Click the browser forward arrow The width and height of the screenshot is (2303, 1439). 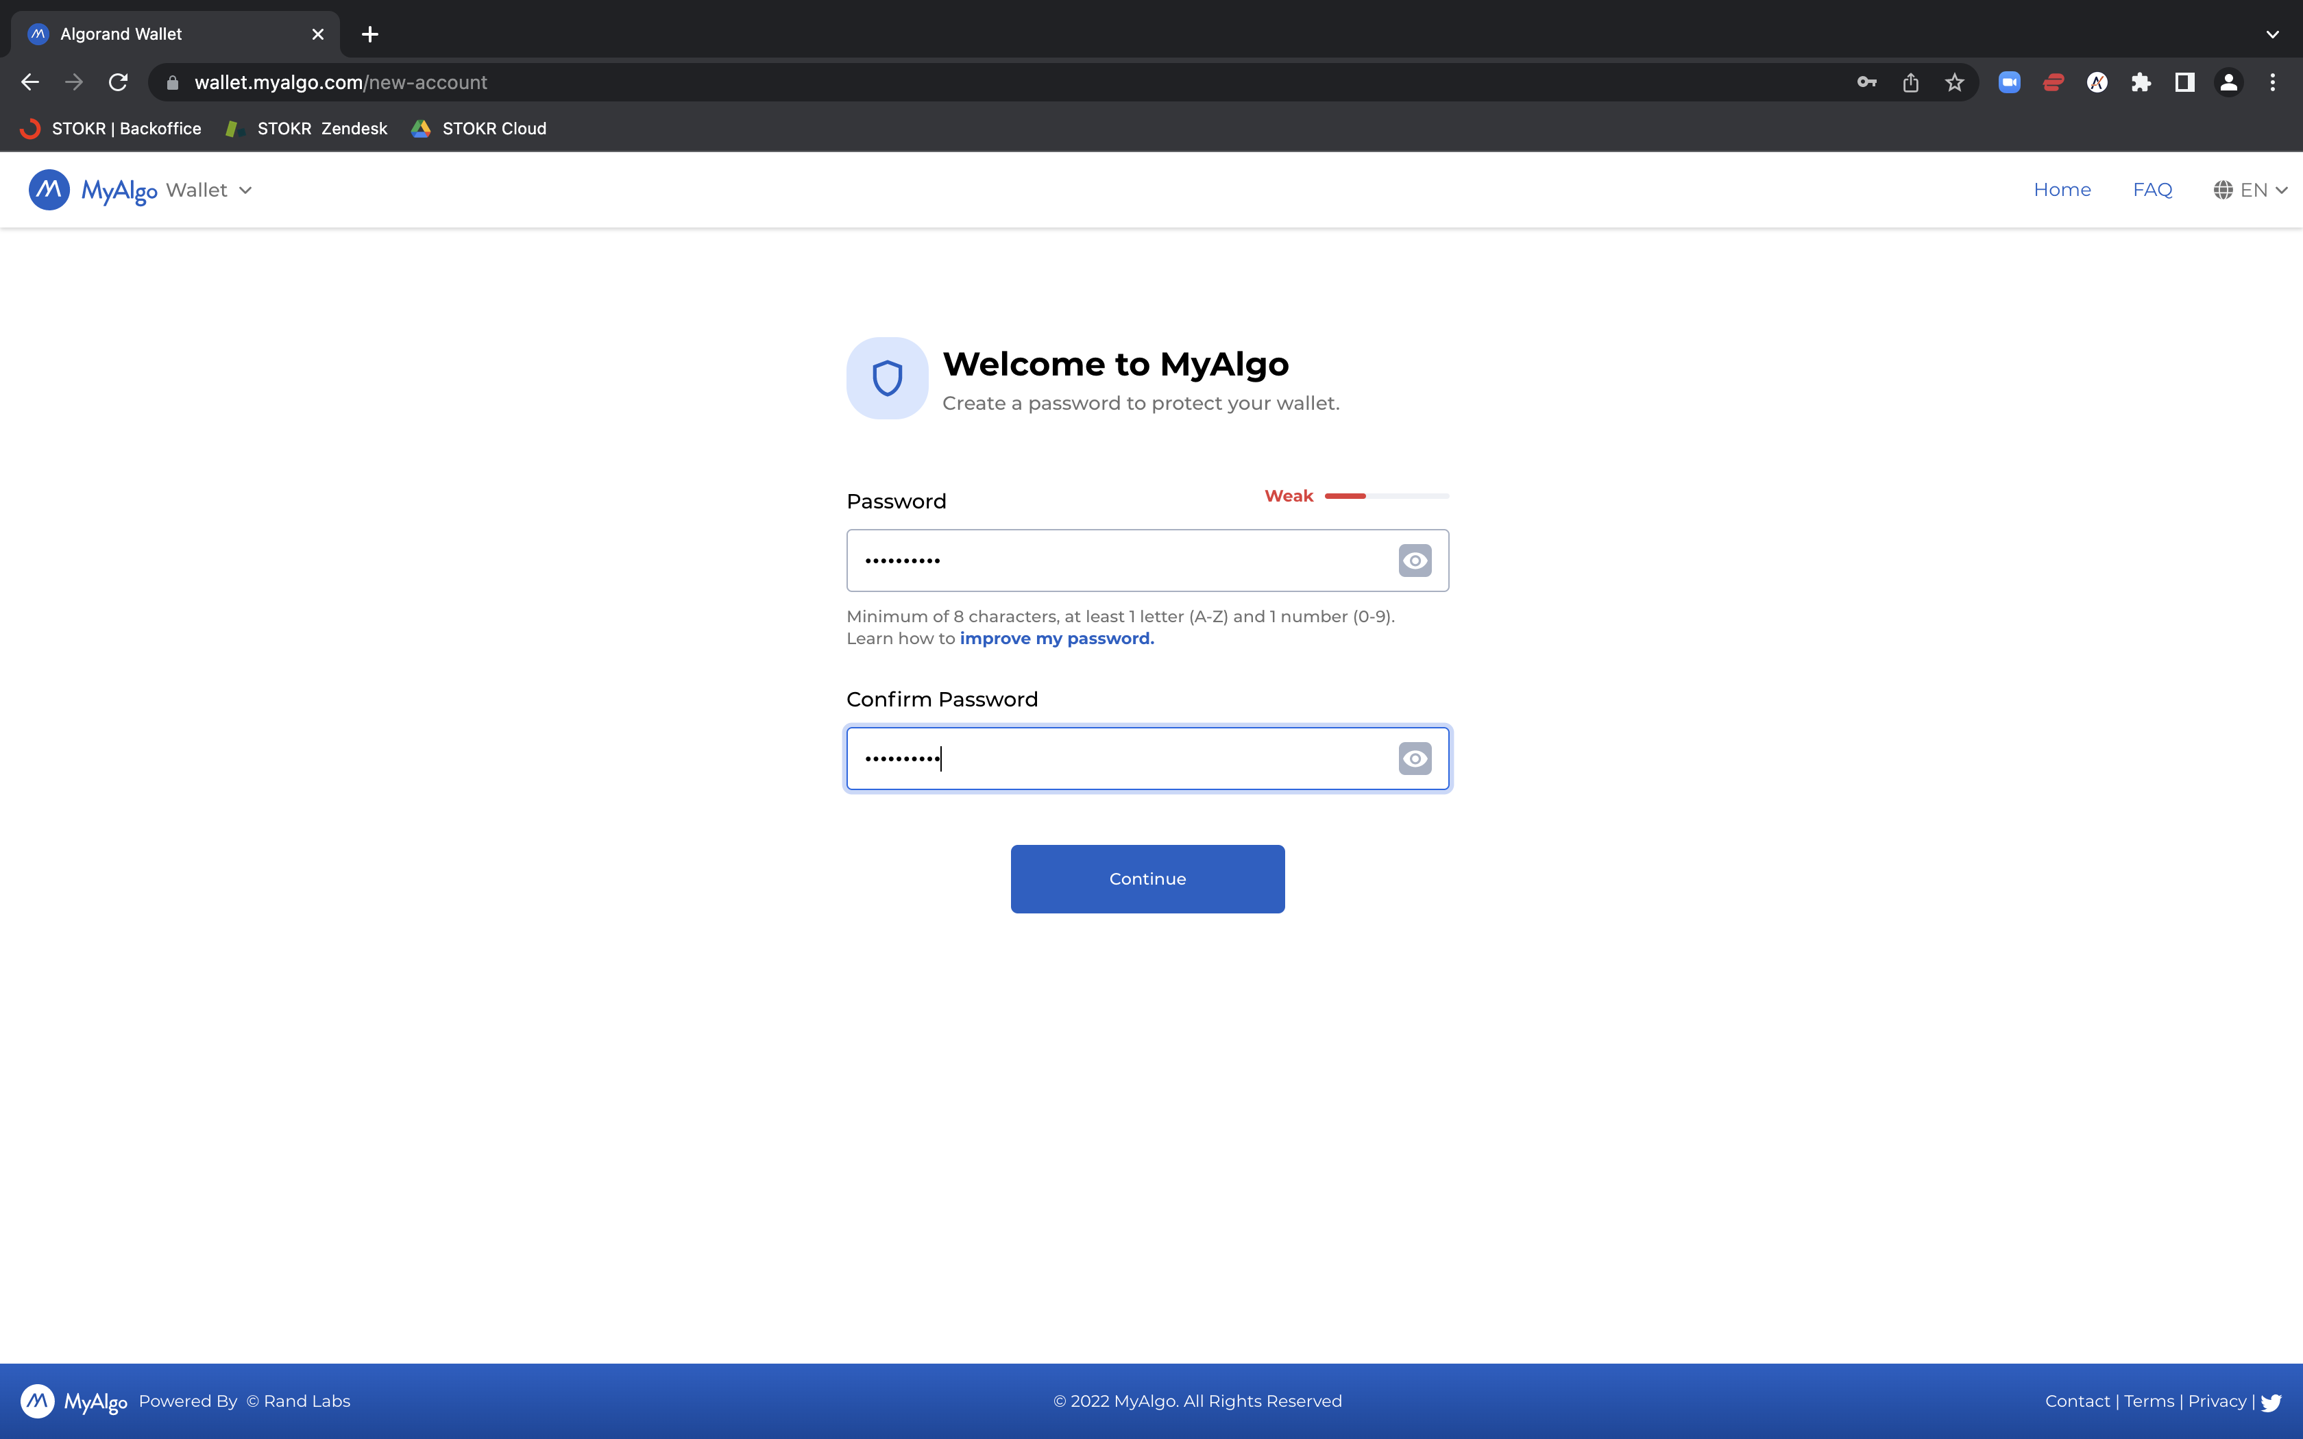click(x=73, y=83)
